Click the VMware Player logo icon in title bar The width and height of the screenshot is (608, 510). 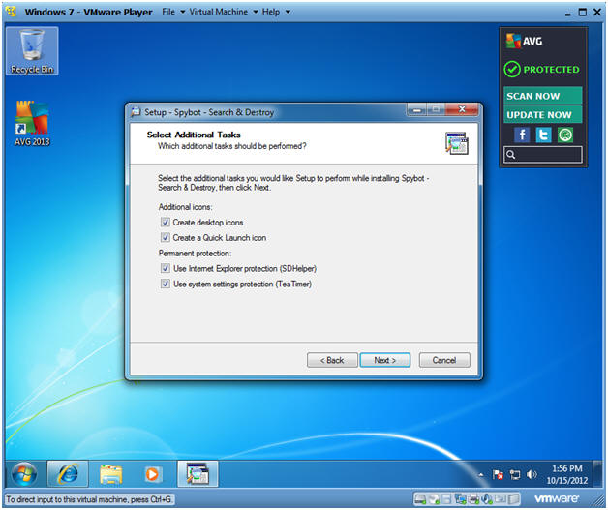coord(12,12)
